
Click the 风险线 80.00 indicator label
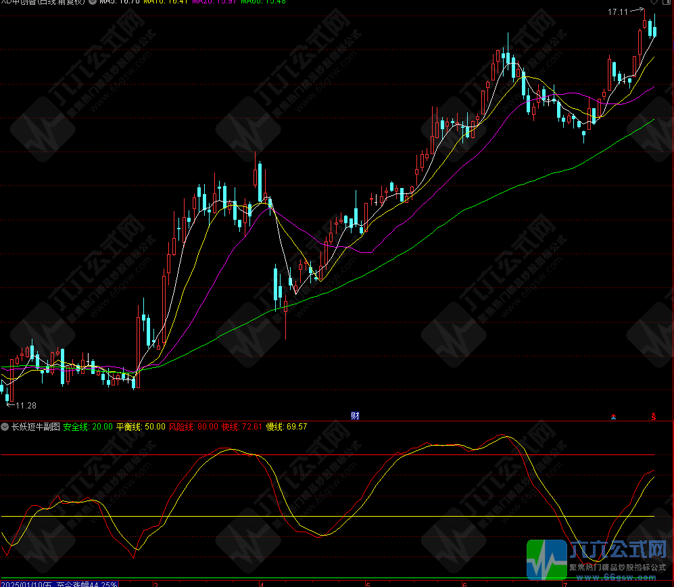coord(193,427)
